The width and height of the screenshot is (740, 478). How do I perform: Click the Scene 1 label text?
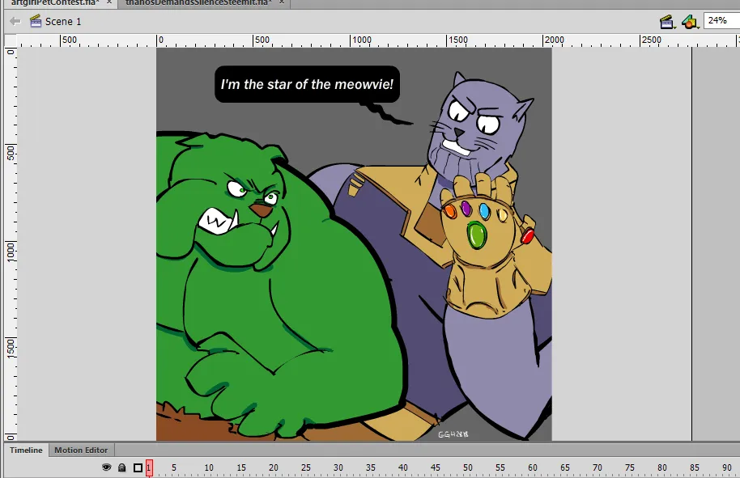point(63,22)
